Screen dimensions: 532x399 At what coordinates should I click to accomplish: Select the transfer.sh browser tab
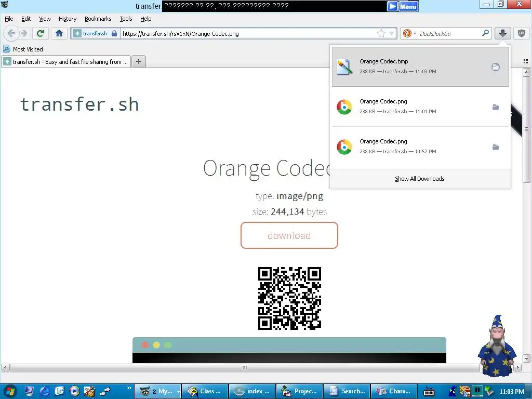click(66, 61)
